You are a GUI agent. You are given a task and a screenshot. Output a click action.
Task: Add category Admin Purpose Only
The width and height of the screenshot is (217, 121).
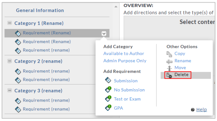pyautogui.click(x=125, y=61)
